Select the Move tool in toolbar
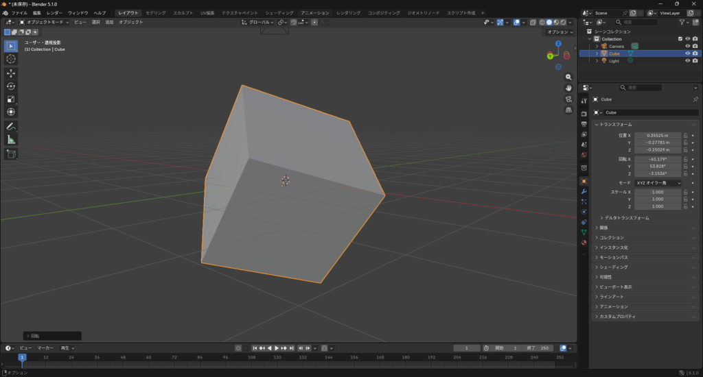 point(11,73)
